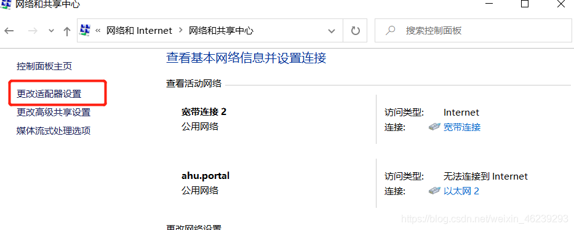
Task: Minimize the 网络和共享中心 window
Action: [489, 3]
